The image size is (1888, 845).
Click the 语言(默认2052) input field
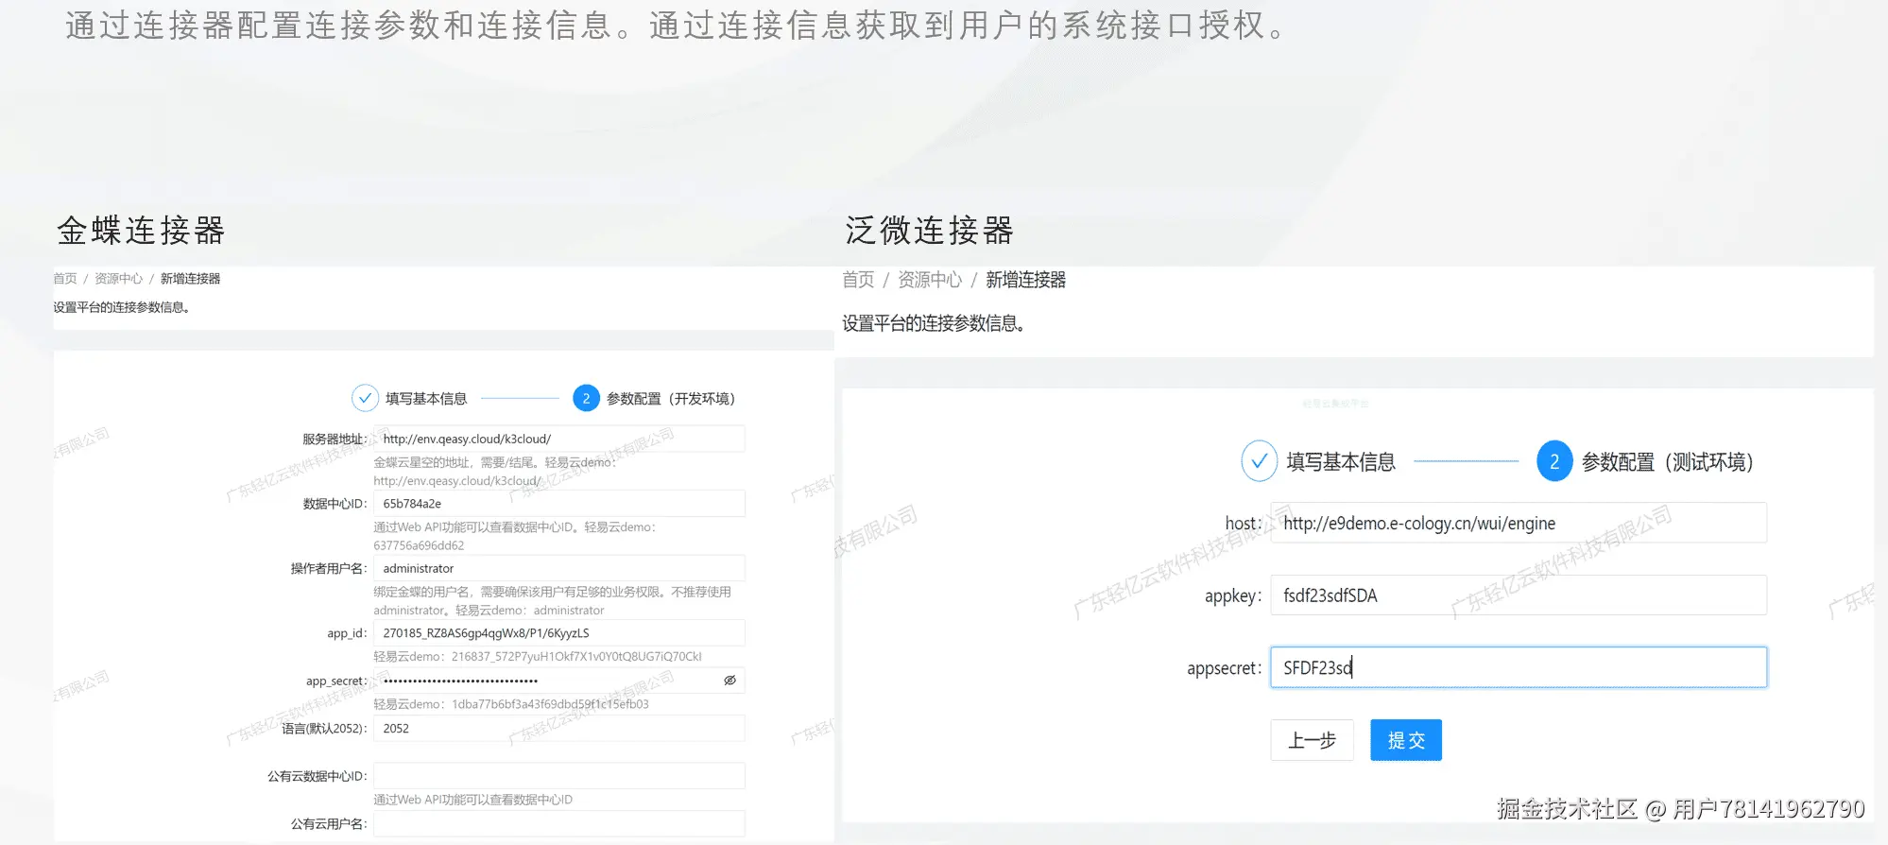[x=559, y=729]
